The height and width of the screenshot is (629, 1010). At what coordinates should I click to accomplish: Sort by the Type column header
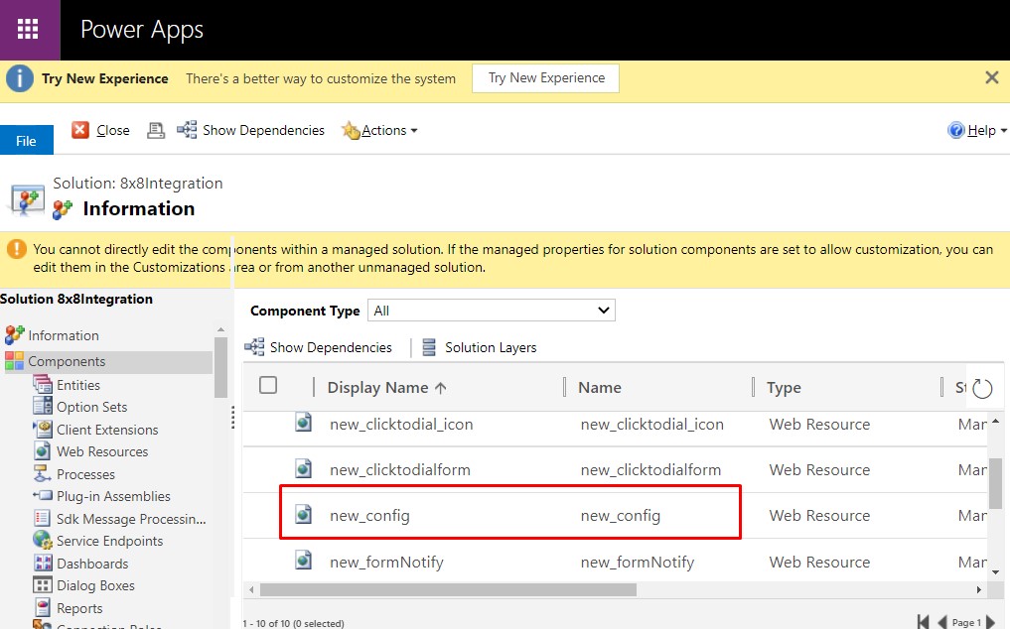[784, 388]
